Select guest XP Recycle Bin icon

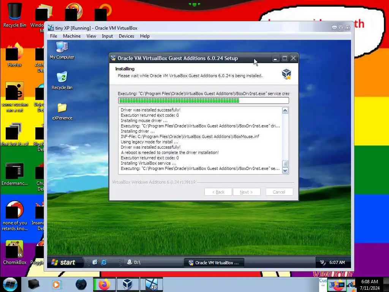tap(62, 81)
